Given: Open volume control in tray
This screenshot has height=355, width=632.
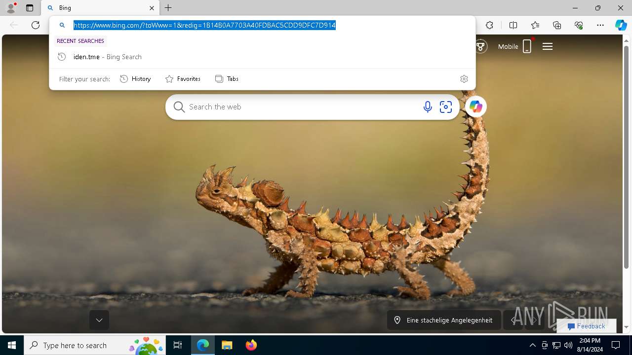Looking at the screenshot, I should pos(568,345).
